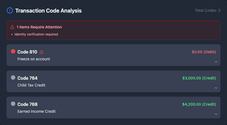Image resolution: width=227 pixels, height=125 pixels.
Task: Expand the Code 768 chevron arrow
Action: [216, 114]
